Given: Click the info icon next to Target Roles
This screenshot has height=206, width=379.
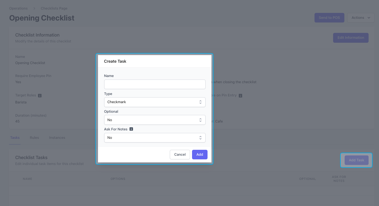Looking at the screenshot, I should (x=40, y=96).
